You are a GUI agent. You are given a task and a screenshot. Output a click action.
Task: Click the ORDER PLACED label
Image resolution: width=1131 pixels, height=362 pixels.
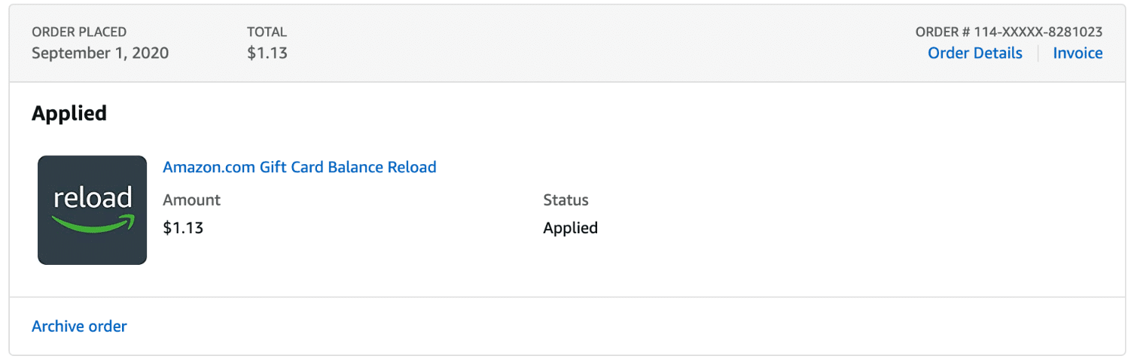[x=79, y=32]
